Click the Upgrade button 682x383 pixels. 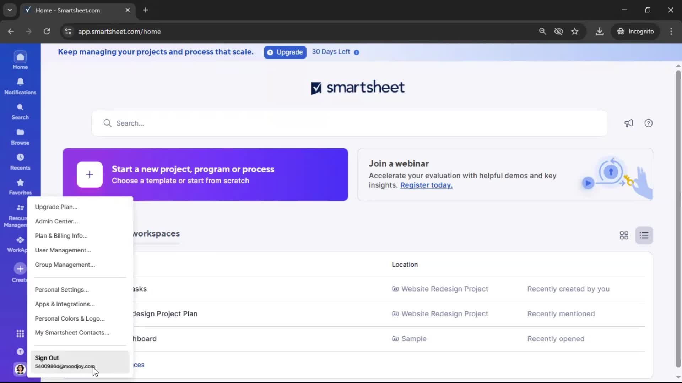click(285, 52)
